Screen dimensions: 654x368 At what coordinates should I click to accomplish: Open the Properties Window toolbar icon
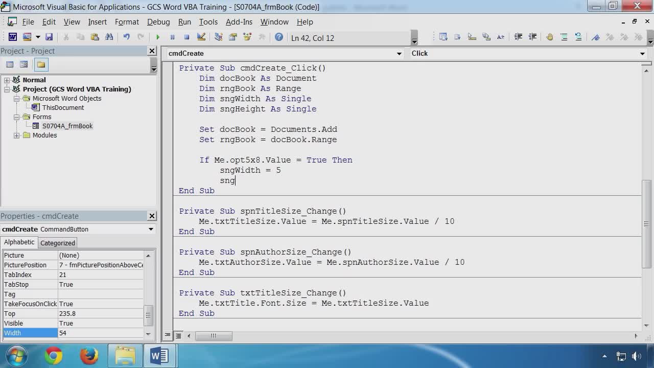coord(233,37)
